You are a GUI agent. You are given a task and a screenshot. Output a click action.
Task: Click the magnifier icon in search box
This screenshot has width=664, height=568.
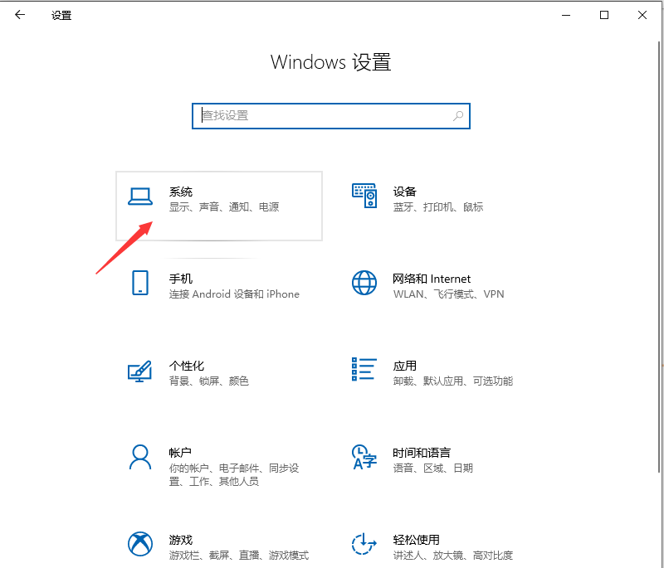click(458, 116)
